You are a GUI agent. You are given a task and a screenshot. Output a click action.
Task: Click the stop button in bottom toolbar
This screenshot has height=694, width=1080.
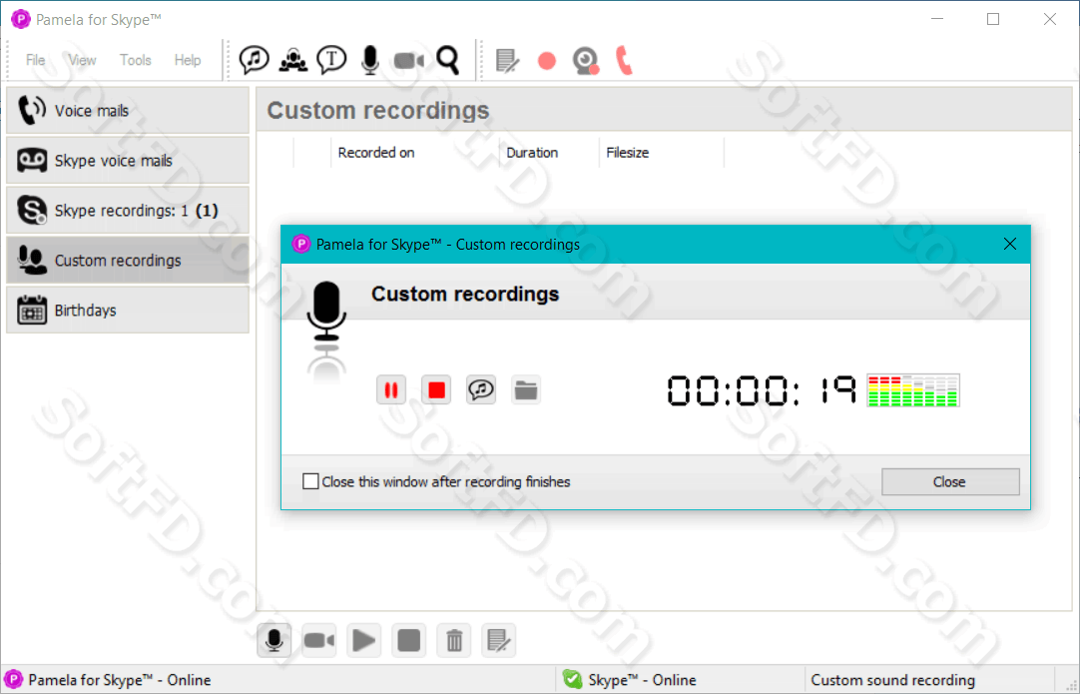point(408,641)
